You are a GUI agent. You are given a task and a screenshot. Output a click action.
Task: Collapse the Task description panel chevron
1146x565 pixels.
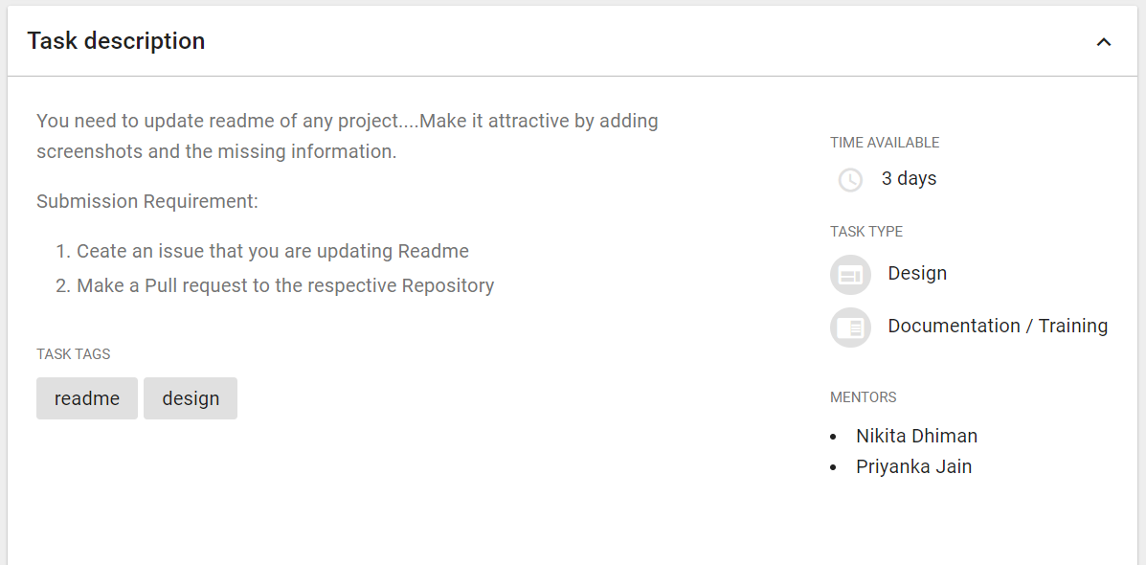coord(1104,42)
